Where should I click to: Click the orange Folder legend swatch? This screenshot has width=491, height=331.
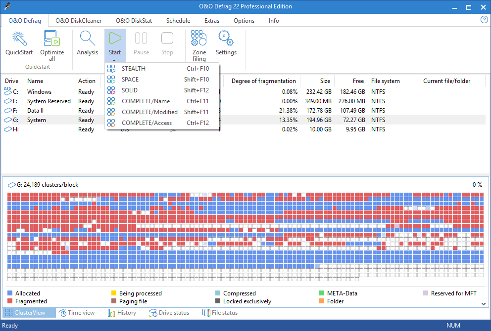coord(322,301)
